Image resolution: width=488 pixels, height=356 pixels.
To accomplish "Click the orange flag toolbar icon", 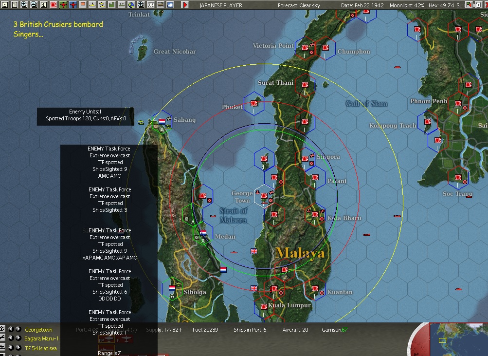I will (83, 5).
